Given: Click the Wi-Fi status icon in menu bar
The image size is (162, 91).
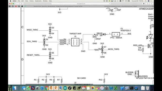Looking at the screenshot, I should (123, 1).
